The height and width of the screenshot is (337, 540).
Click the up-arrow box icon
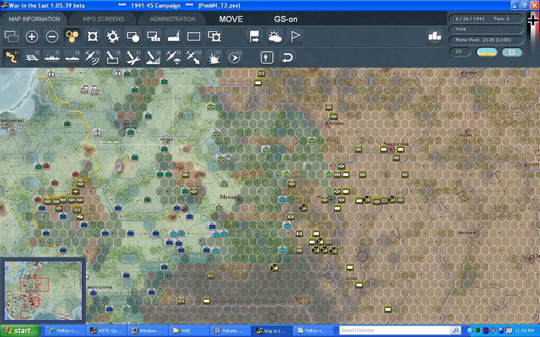(267, 57)
